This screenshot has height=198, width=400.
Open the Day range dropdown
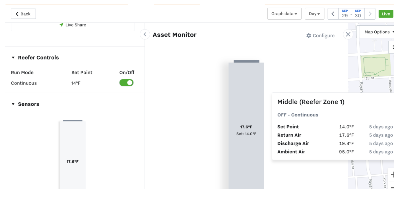pyautogui.click(x=314, y=14)
